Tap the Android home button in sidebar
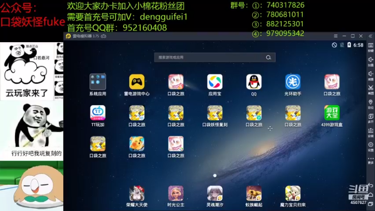 tap(370, 195)
